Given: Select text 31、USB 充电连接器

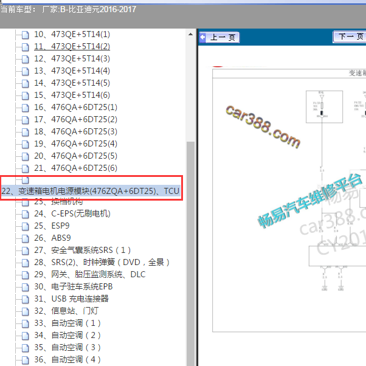Looking at the screenshot, I should (71, 299).
